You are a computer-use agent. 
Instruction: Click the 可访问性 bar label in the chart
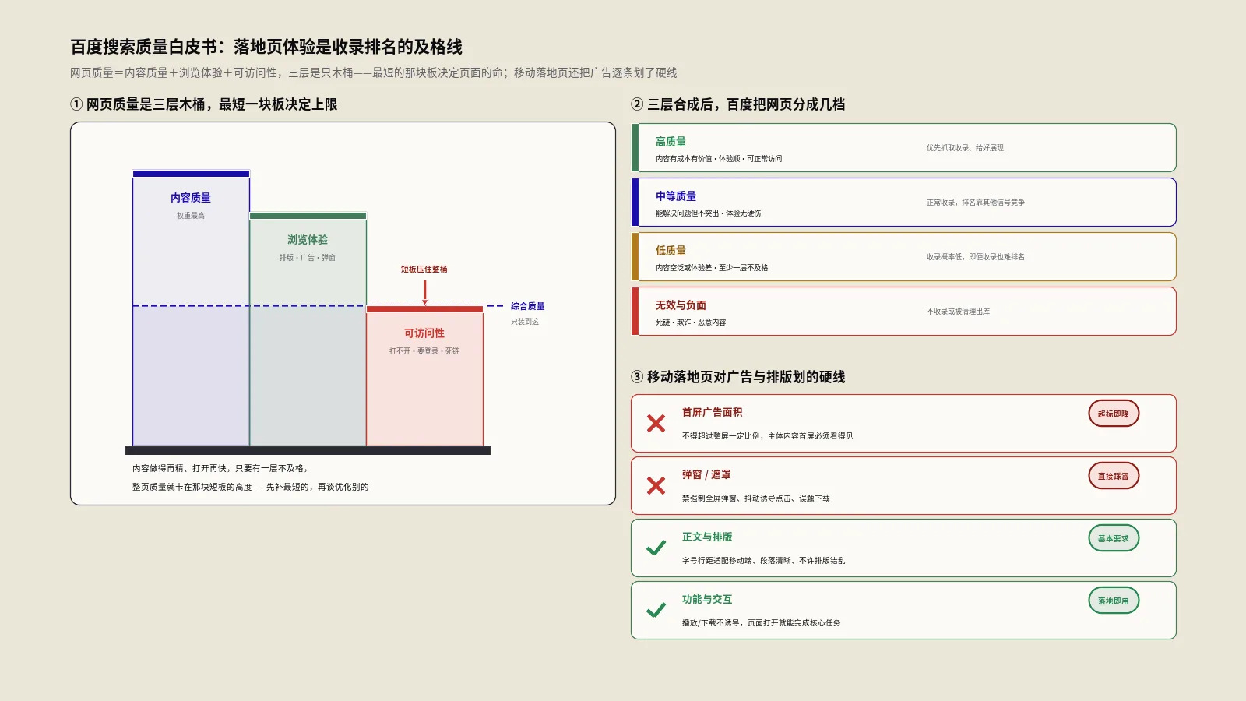[x=424, y=333]
